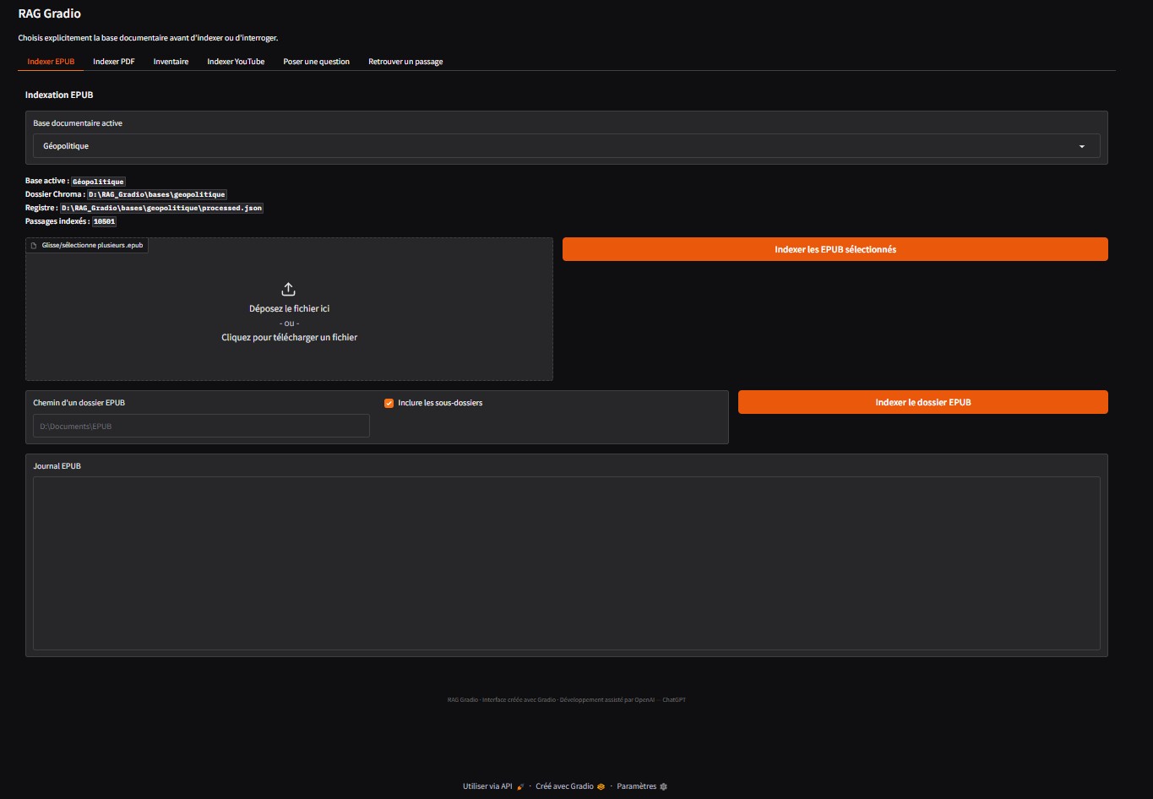The height and width of the screenshot is (799, 1153).
Task: Select the Poser une question tab
Action: [x=317, y=62]
